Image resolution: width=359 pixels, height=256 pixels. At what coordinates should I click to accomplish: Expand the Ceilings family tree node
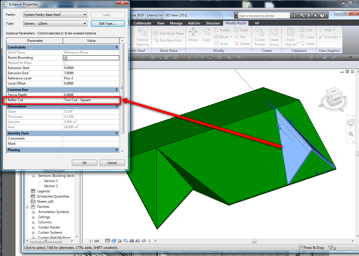33,217
